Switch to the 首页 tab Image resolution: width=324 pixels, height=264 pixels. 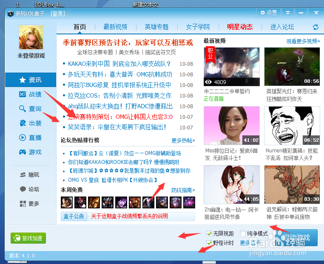[80, 27]
